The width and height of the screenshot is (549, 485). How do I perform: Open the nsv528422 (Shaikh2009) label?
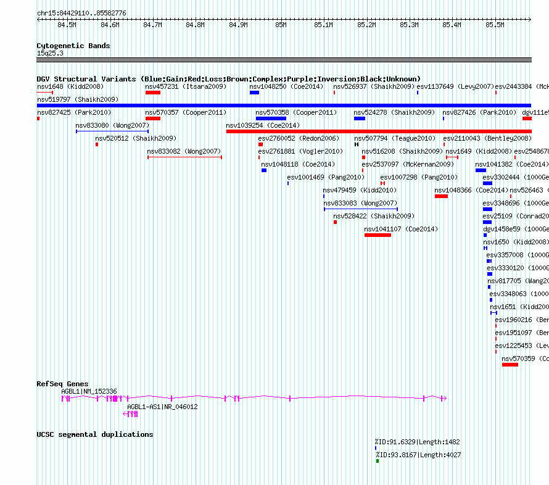pos(374,216)
